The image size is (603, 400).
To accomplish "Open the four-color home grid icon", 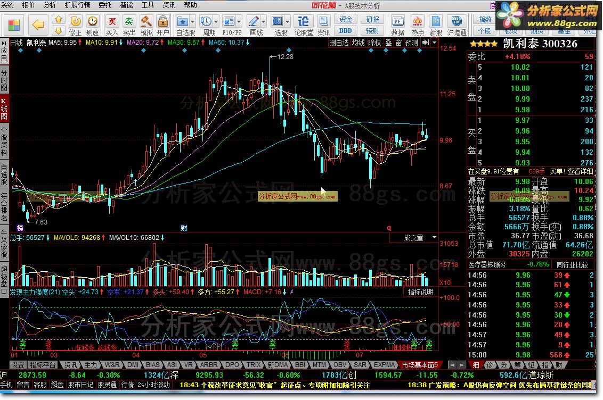I will pyautogui.click(x=14, y=25).
